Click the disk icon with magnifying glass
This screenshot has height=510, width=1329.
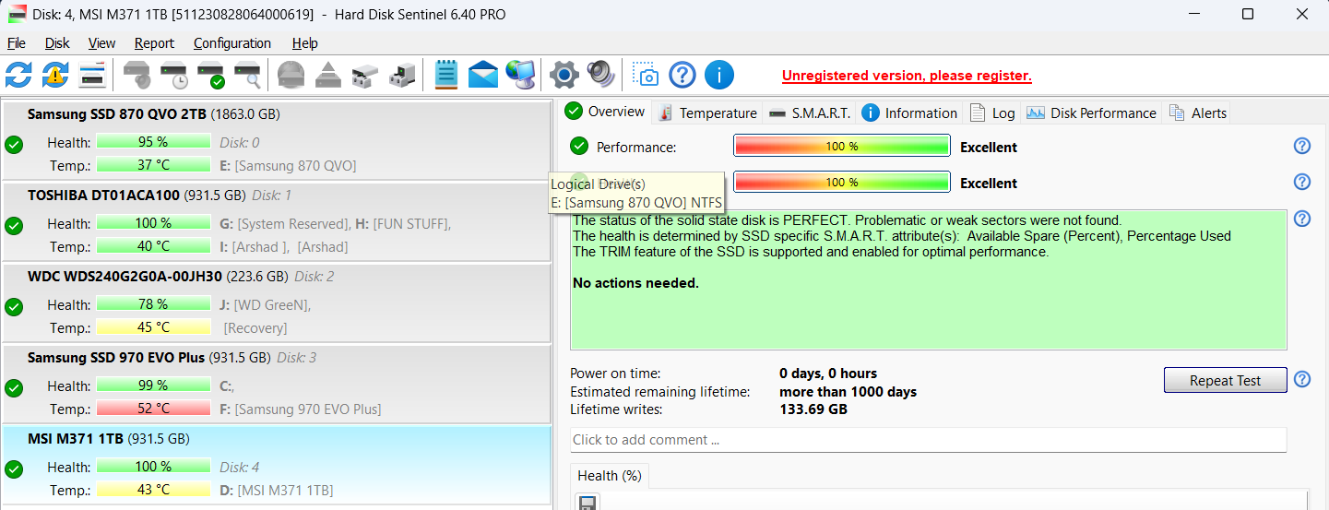click(248, 75)
